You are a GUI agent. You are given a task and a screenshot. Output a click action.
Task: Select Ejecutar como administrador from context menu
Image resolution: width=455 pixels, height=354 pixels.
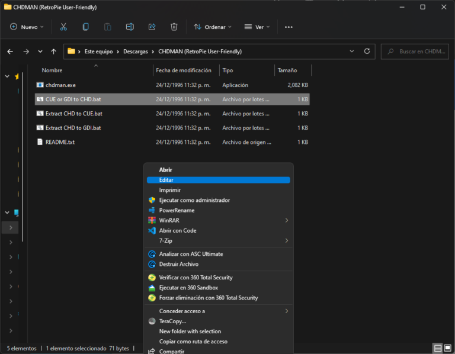[194, 200]
